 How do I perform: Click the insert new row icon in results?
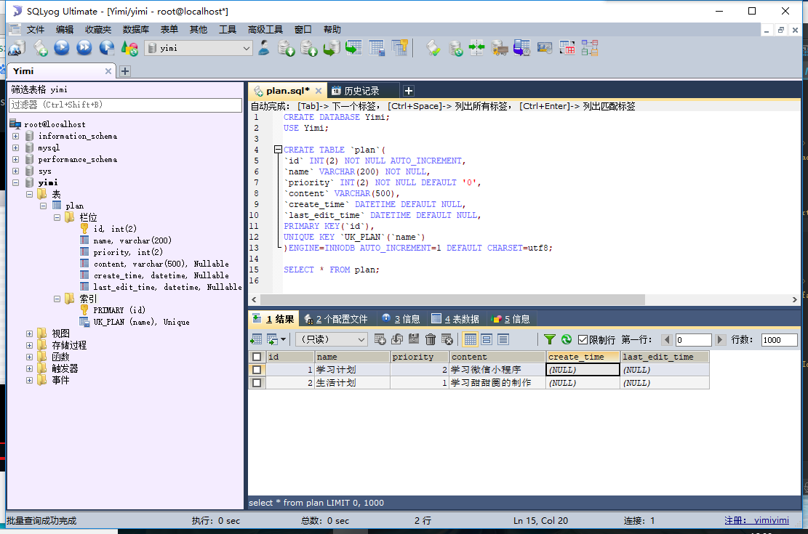coord(380,339)
